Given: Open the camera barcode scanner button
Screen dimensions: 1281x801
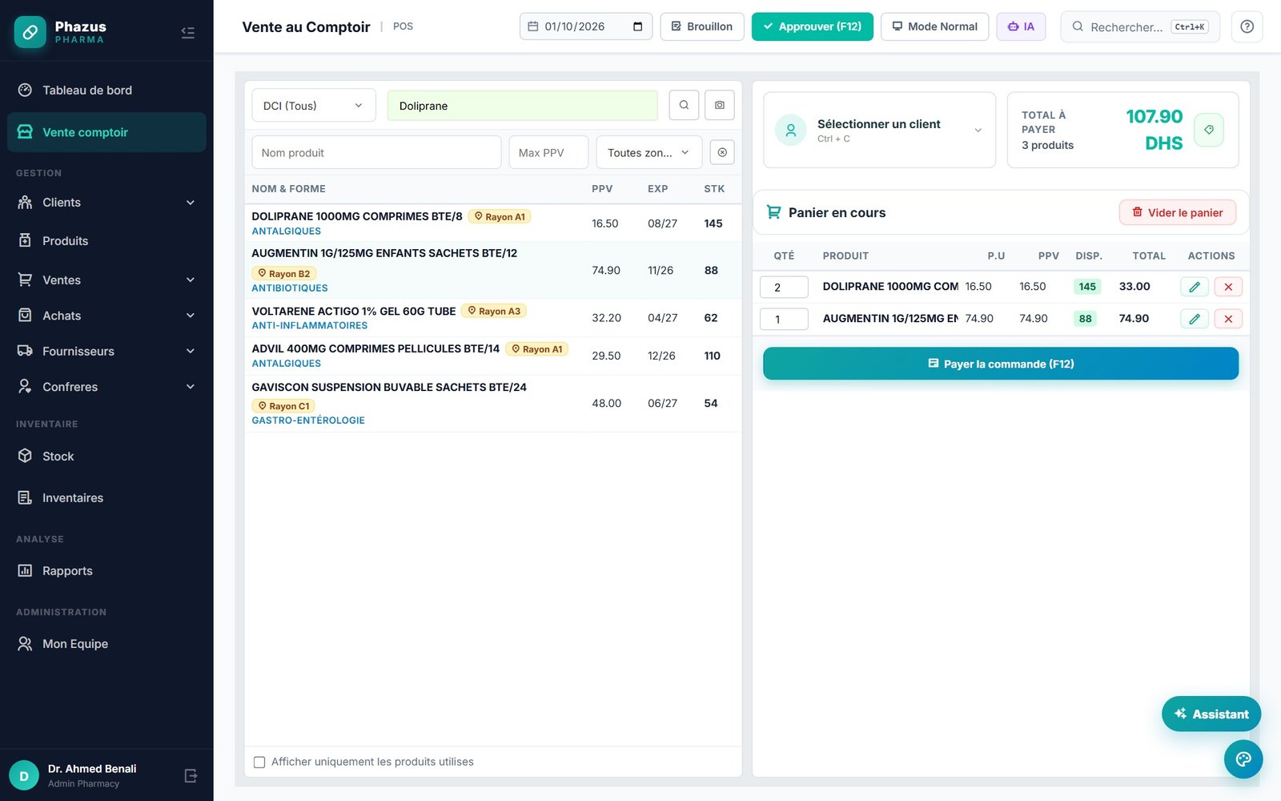Looking at the screenshot, I should click(720, 105).
